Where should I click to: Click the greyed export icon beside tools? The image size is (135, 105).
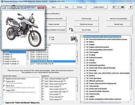118,7
